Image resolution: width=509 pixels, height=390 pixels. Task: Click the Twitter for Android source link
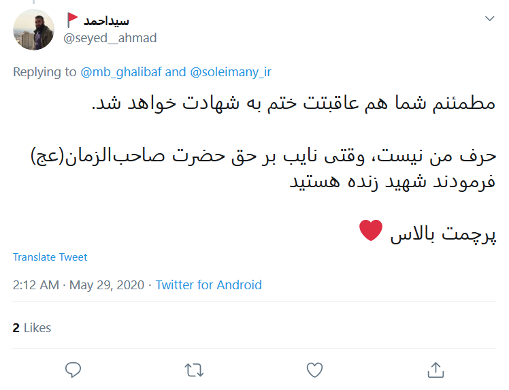208,285
